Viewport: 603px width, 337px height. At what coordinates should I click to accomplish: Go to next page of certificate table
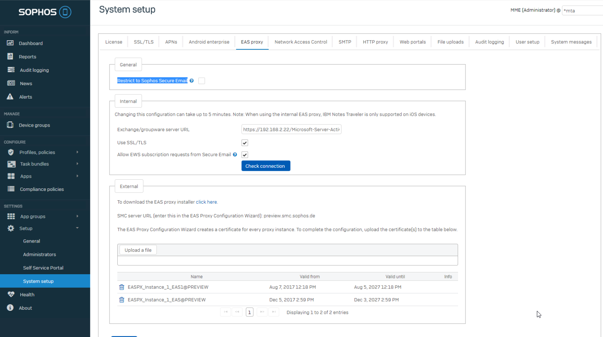(x=262, y=312)
